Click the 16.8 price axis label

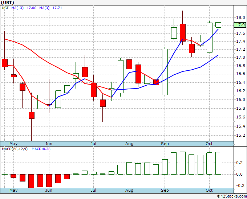(240, 66)
